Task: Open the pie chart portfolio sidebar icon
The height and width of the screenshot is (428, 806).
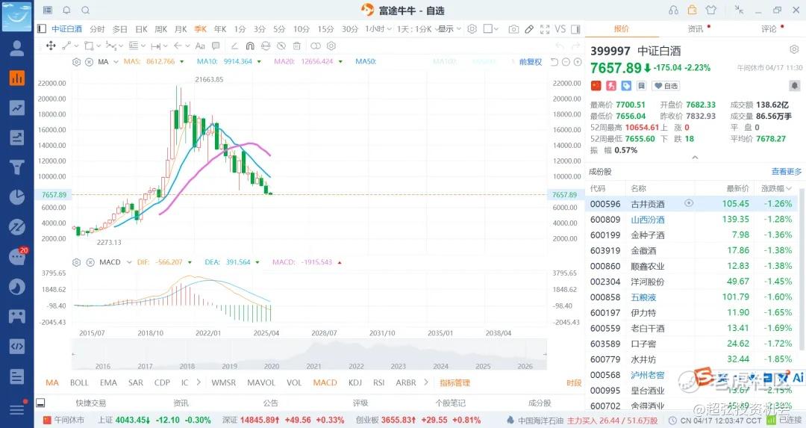Action: (x=17, y=197)
